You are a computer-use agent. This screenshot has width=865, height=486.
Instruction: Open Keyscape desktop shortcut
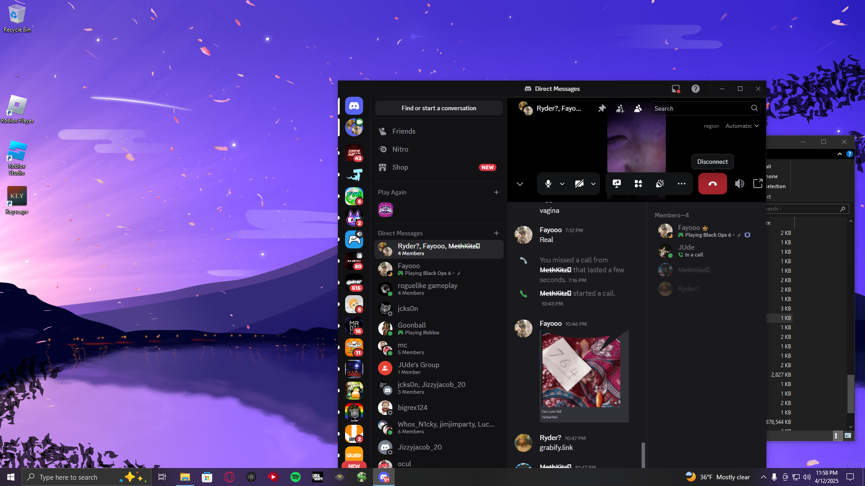[17, 200]
